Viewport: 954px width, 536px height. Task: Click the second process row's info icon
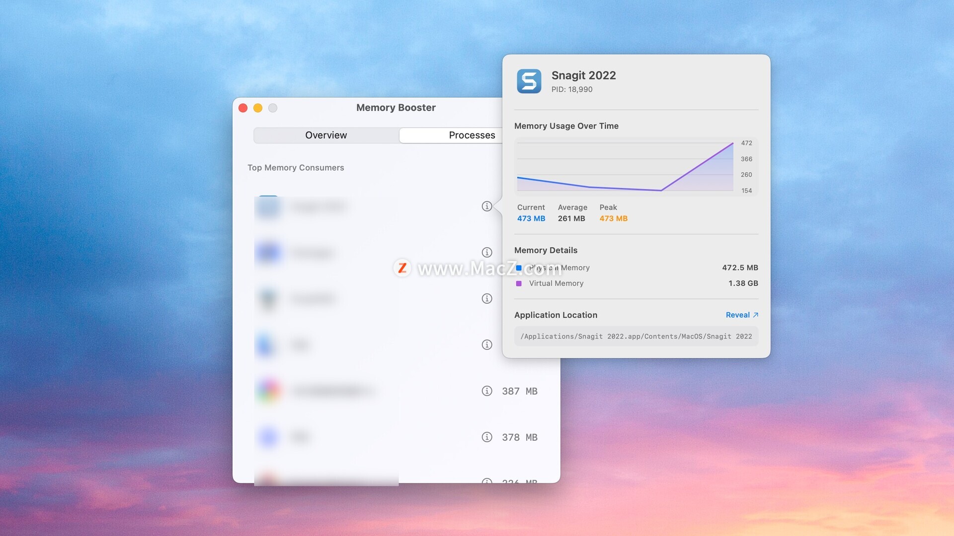click(x=487, y=253)
